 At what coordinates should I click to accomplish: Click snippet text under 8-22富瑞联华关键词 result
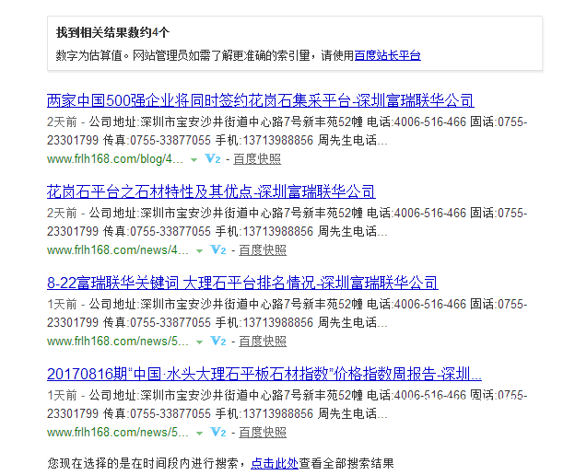(x=287, y=313)
